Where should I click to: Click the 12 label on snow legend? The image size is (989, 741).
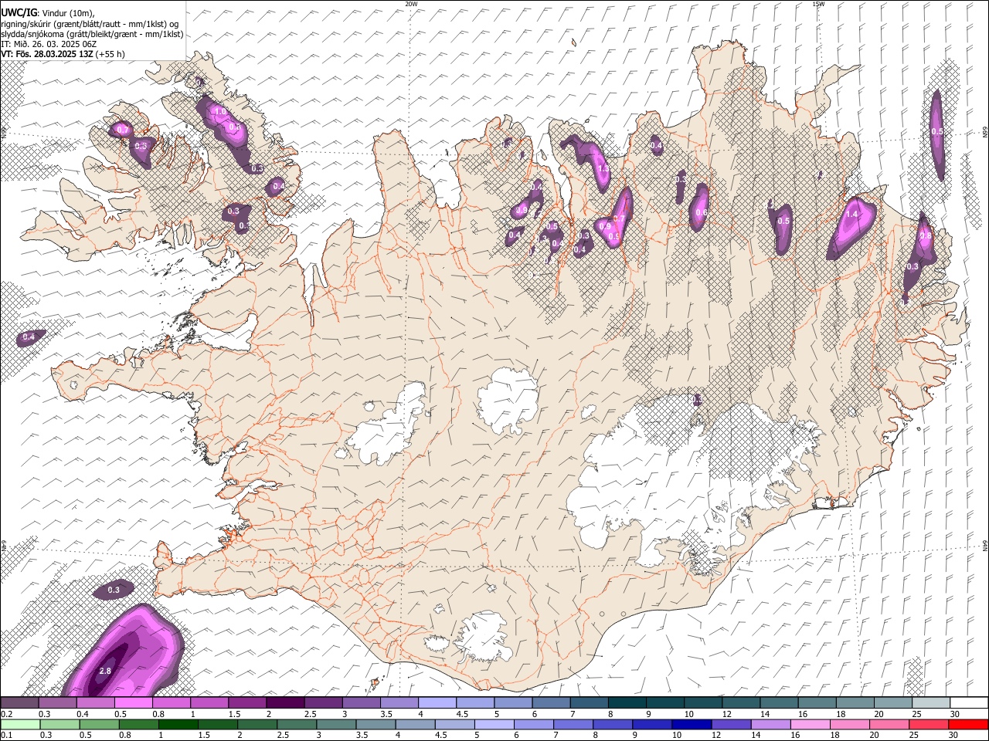tap(726, 714)
